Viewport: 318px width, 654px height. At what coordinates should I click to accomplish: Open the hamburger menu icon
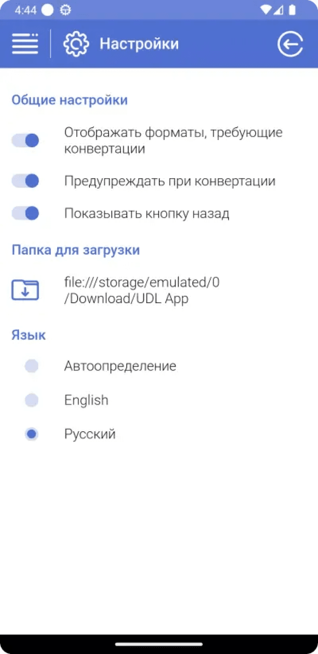25,44
